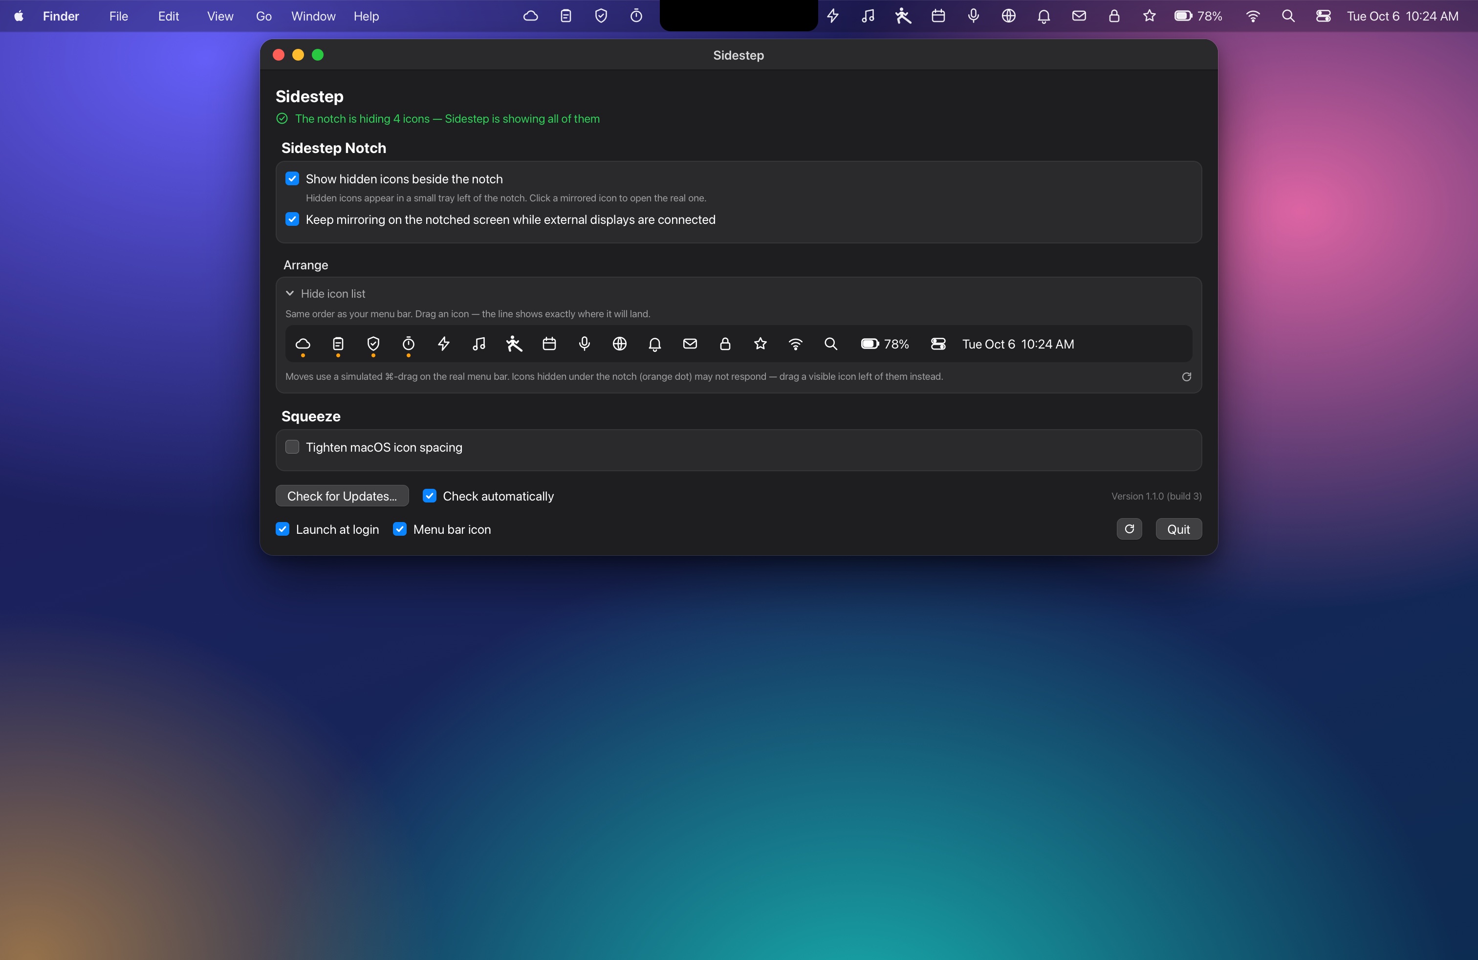
Task: Click the Quit button
Action: pyautogui.click(x=1178, y=529)
